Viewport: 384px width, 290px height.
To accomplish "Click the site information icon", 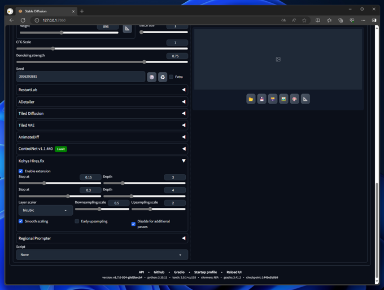I will 37,20.
